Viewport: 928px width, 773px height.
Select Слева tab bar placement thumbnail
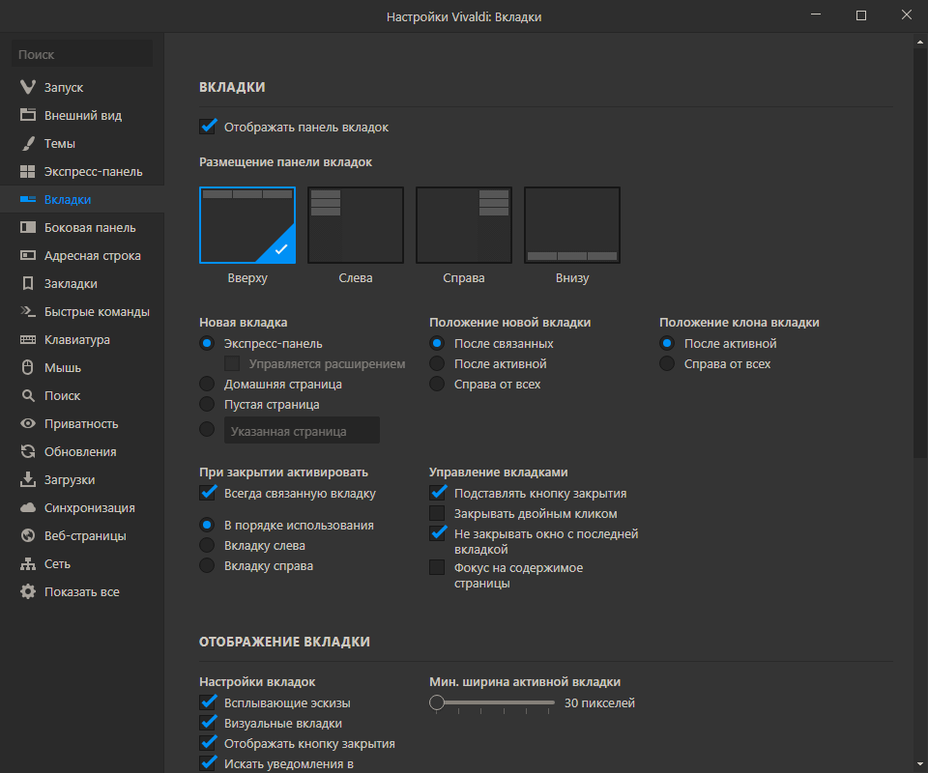[x=356, y=225]
